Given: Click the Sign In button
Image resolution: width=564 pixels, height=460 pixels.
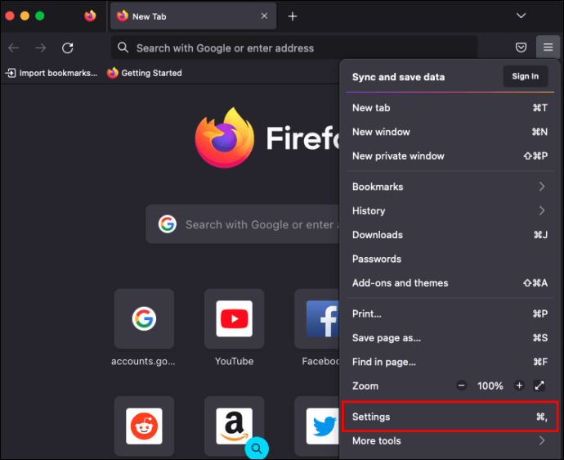Looking at the screenshot, I should 525,76.
